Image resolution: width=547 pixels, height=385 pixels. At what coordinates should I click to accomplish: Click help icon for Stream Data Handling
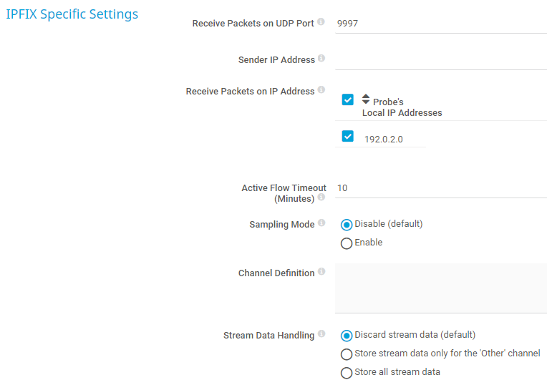coord(321,334)
